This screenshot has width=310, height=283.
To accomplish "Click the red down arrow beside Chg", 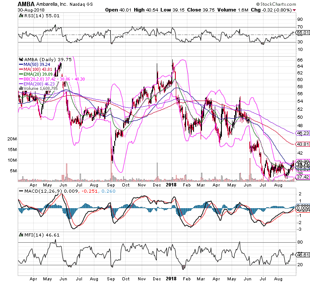I will tap(294, 10).
